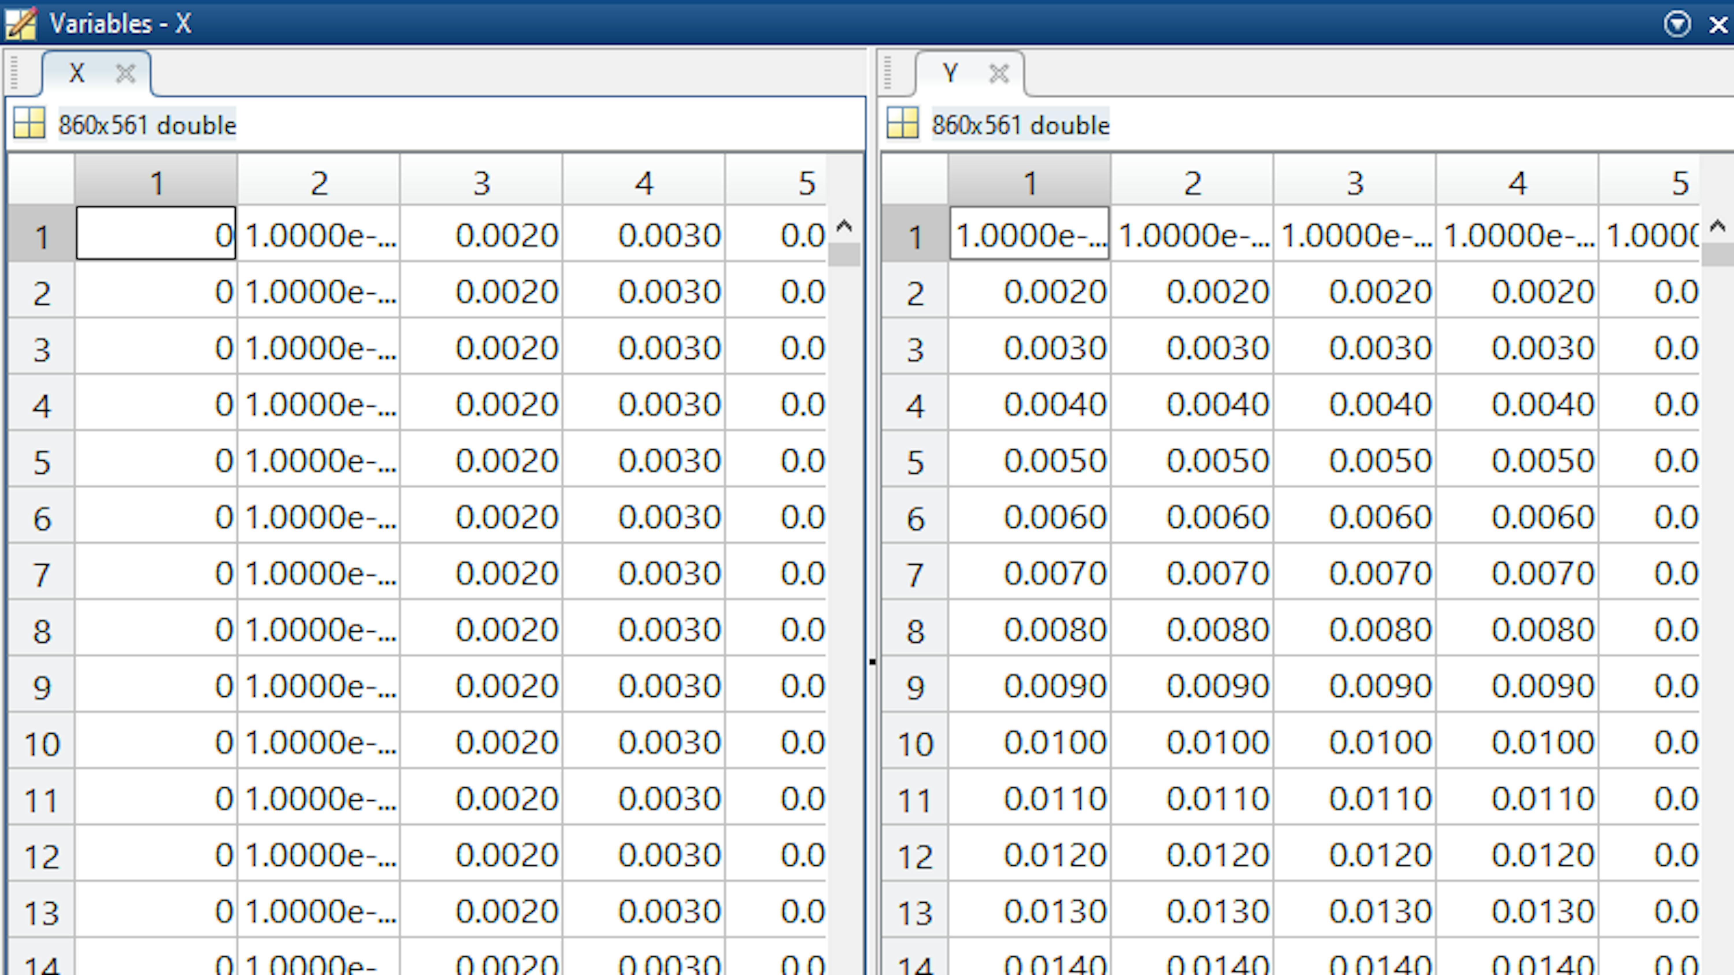Select column 2 header in Y table
Viewport: 1734px width, 975px height.
1192,180
